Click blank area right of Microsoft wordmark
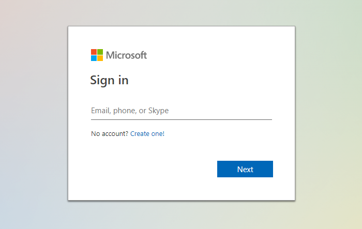The image size is (362, 229). tap(217, 55)
